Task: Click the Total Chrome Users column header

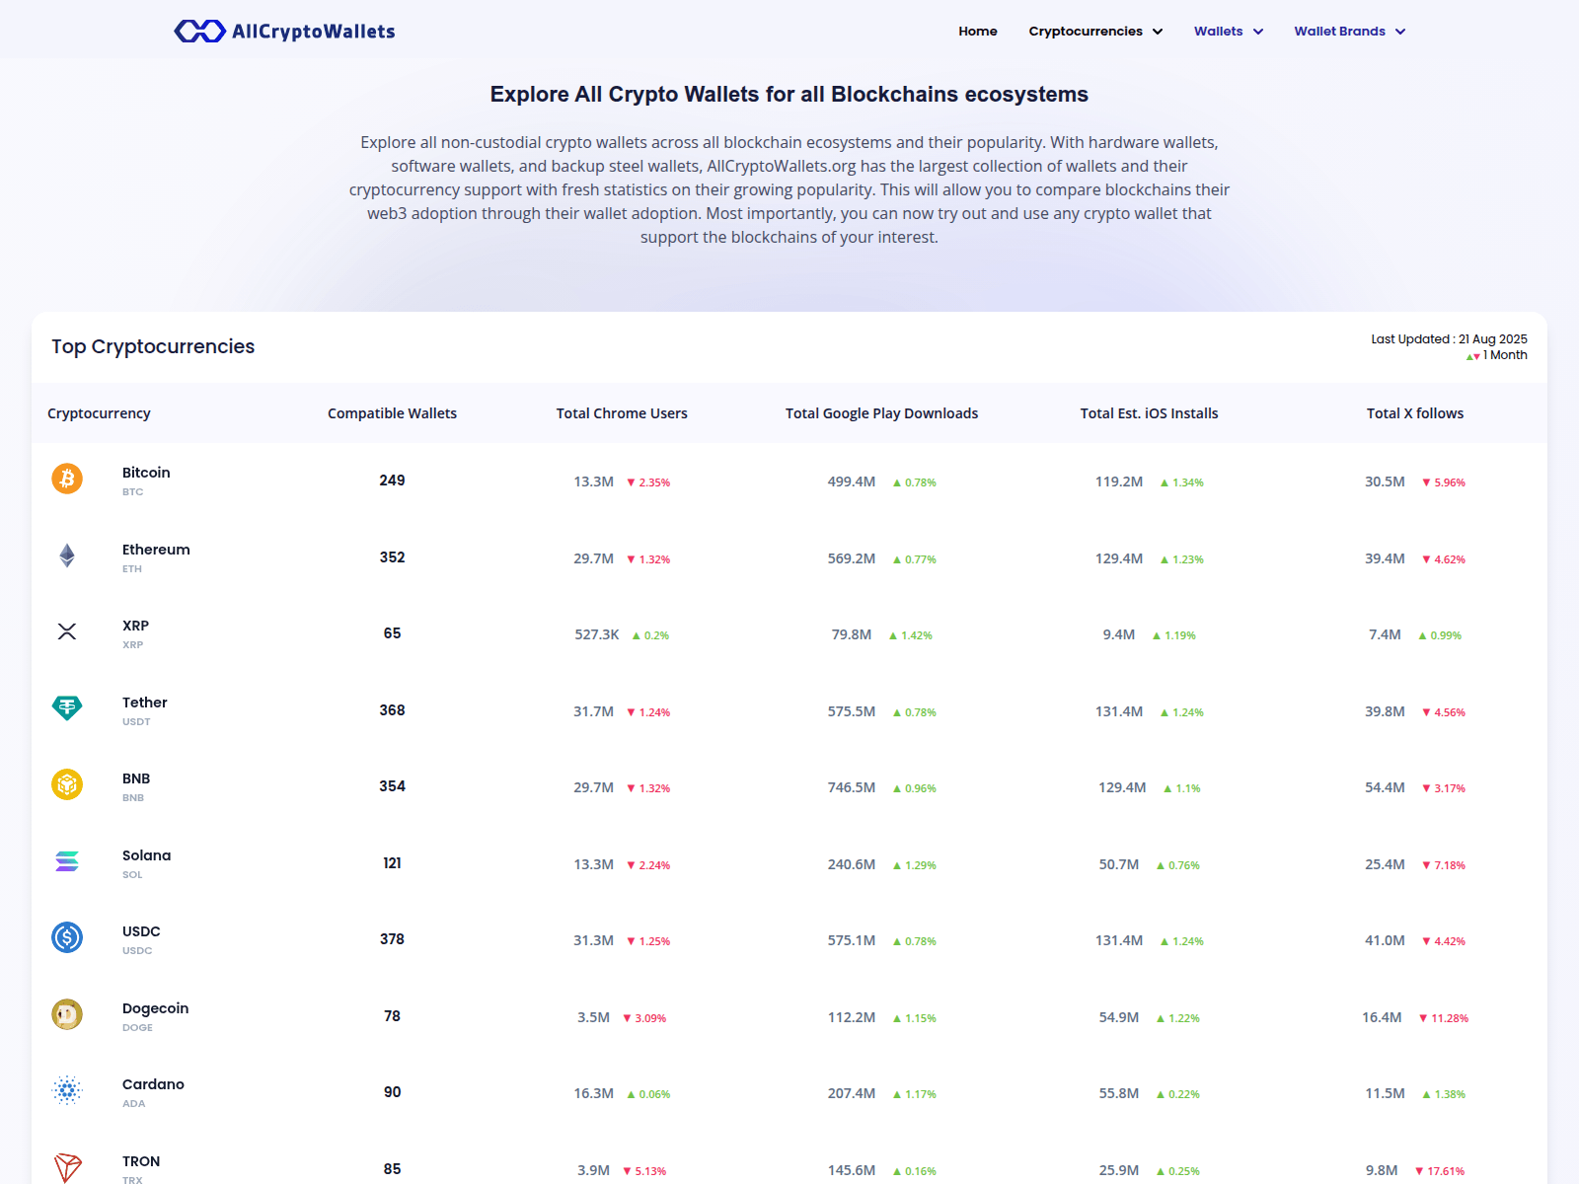Action: pyautogui.click(x=622, y=413)
